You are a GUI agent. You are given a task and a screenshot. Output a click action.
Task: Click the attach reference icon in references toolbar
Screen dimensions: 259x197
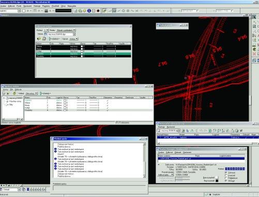[183, 131]
